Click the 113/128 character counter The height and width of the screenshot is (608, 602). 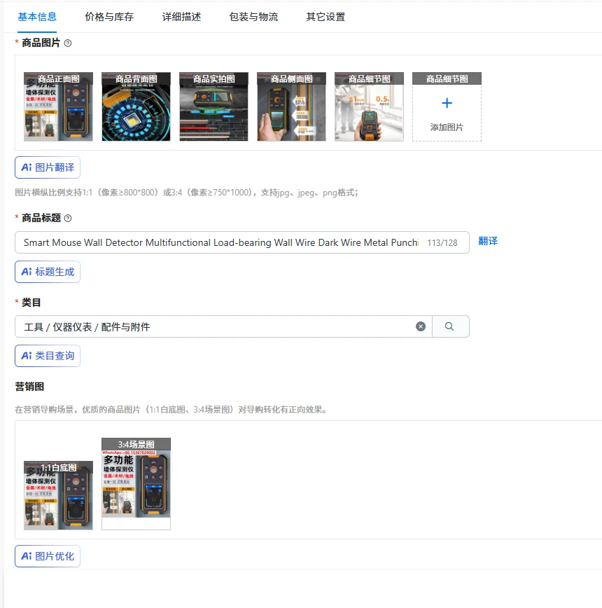442,243
